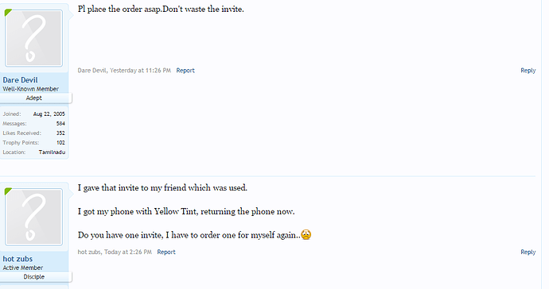Image resolution: width=549 pixels, height=289 pixels.
Task: View Dare Devil's 584 messages count
Action: coord(60,123)
